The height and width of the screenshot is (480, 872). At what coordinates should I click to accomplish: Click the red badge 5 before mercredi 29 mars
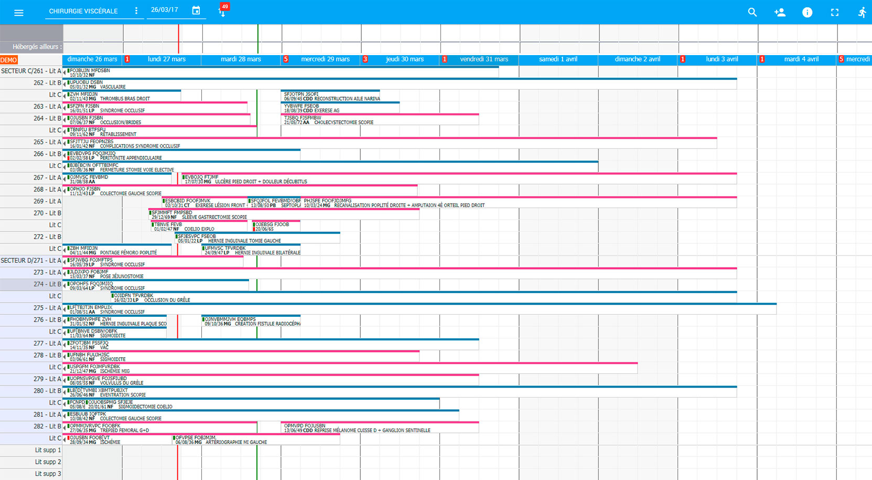[x=286, y=59]
